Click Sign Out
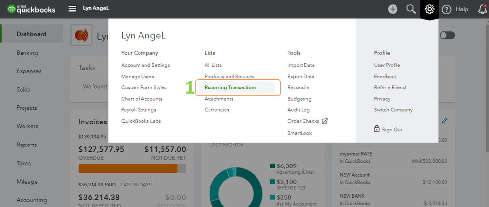Screen dimensions: 489x207 click(392, 130)
